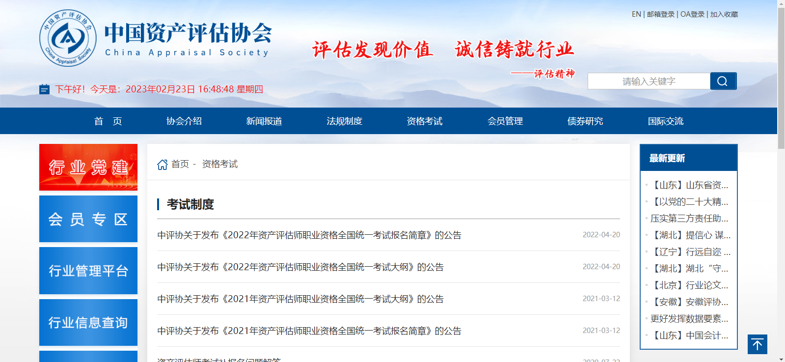The width and height of the screenshot is (785, 362).
Task: Open 压实第三方责任助... update item
Action: click(x=689, y=219)
